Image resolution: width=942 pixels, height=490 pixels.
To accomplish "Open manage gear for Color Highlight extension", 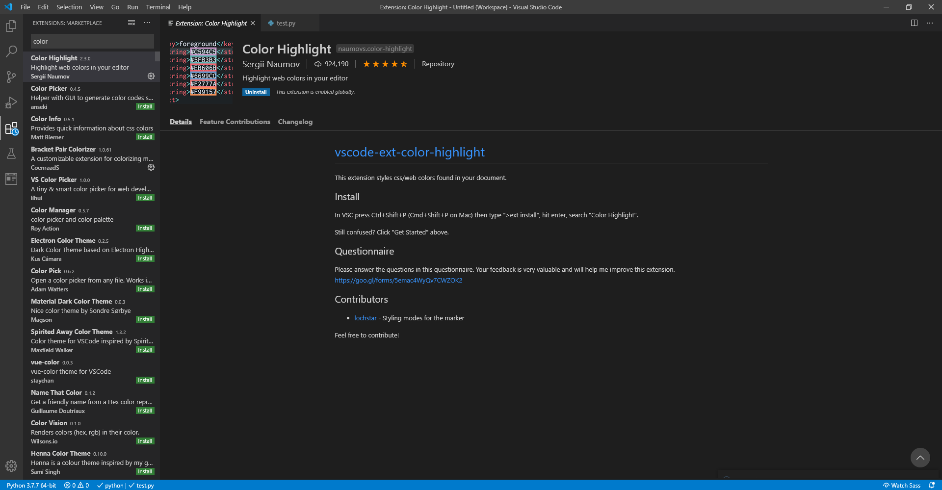I will pos(151,76).
